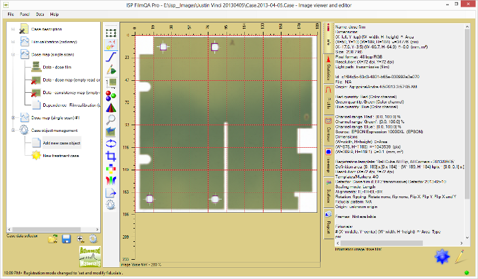Click the open folder icon below case tree
Image resolution: width=478 pixels, height=279 pixels.
(52, 239)
